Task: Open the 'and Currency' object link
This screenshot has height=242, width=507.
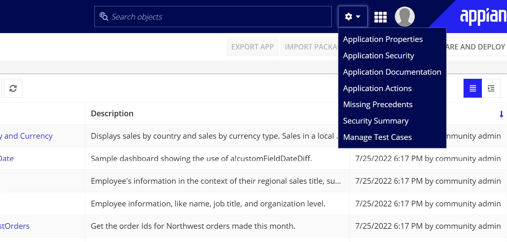Action: (26, 136)
